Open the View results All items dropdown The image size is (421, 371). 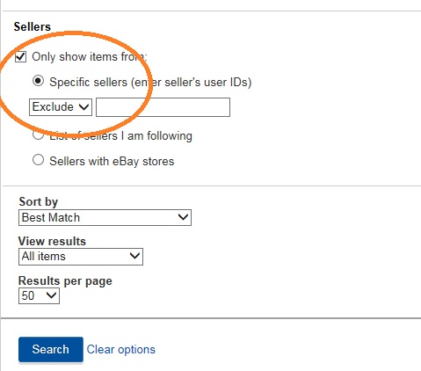[x=81, y=257]
